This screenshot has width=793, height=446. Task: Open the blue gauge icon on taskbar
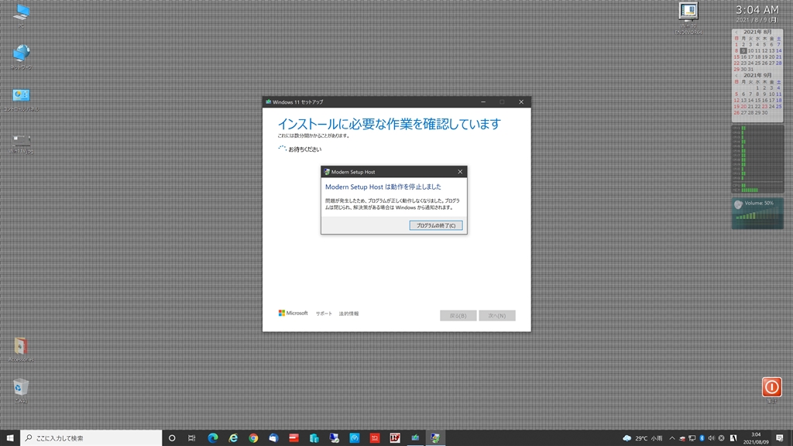(x=355, y=438)
